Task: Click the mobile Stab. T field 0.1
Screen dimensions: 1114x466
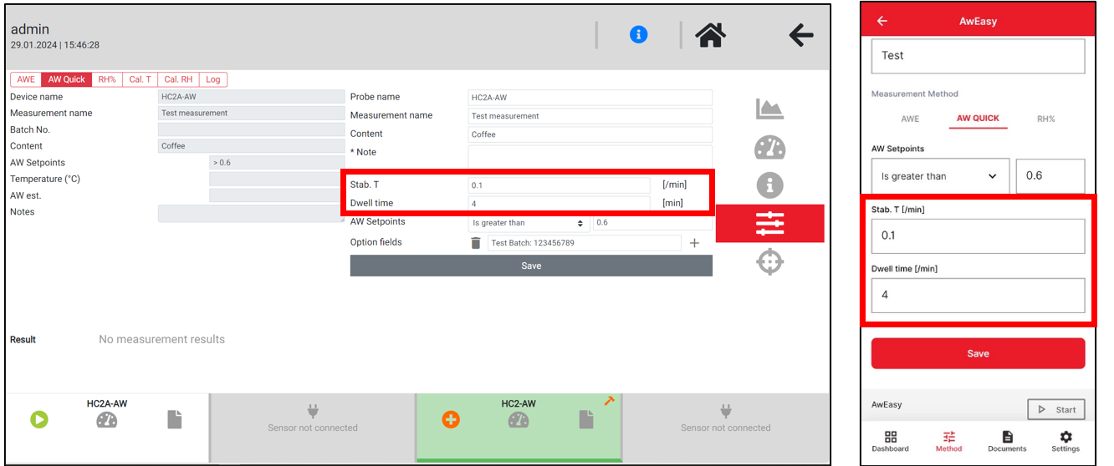Action: point(978,236)
